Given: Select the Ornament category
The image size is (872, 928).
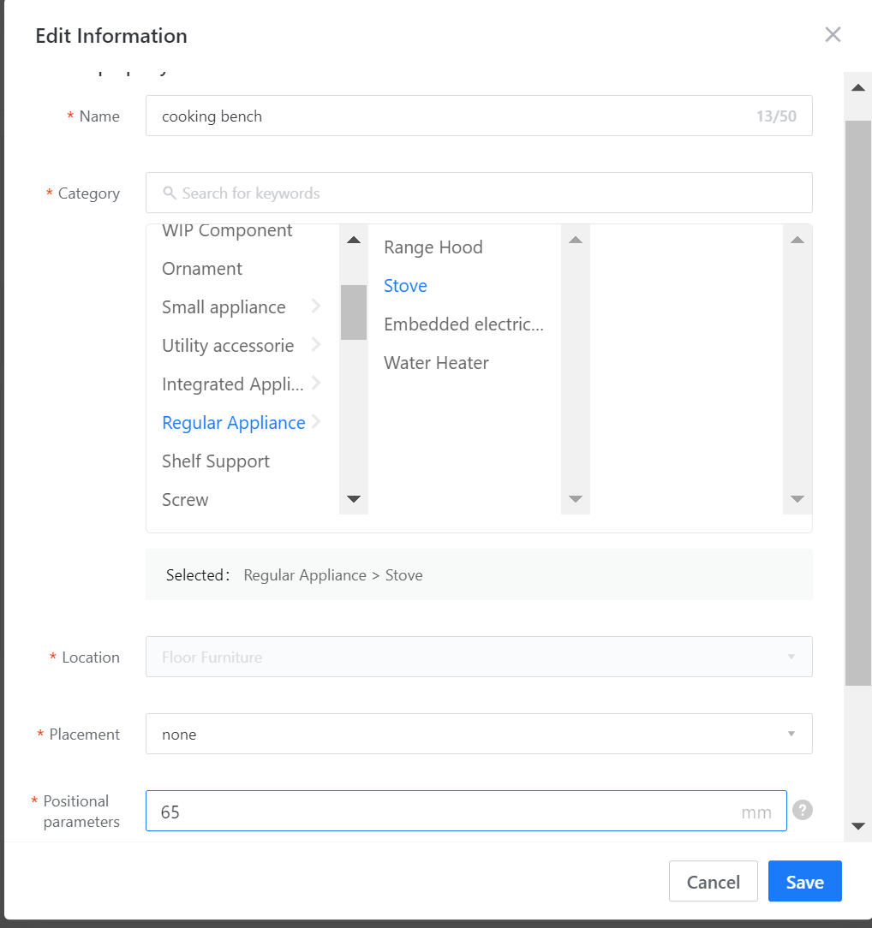Looking at the screenshot, I should [202, 269].
